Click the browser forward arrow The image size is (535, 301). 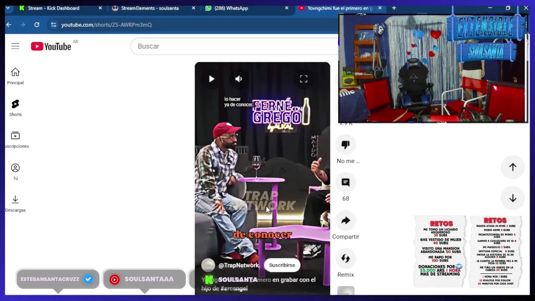[x=23, y=25]
